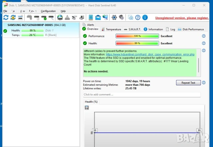Click the green status check beside Performance

85,36
